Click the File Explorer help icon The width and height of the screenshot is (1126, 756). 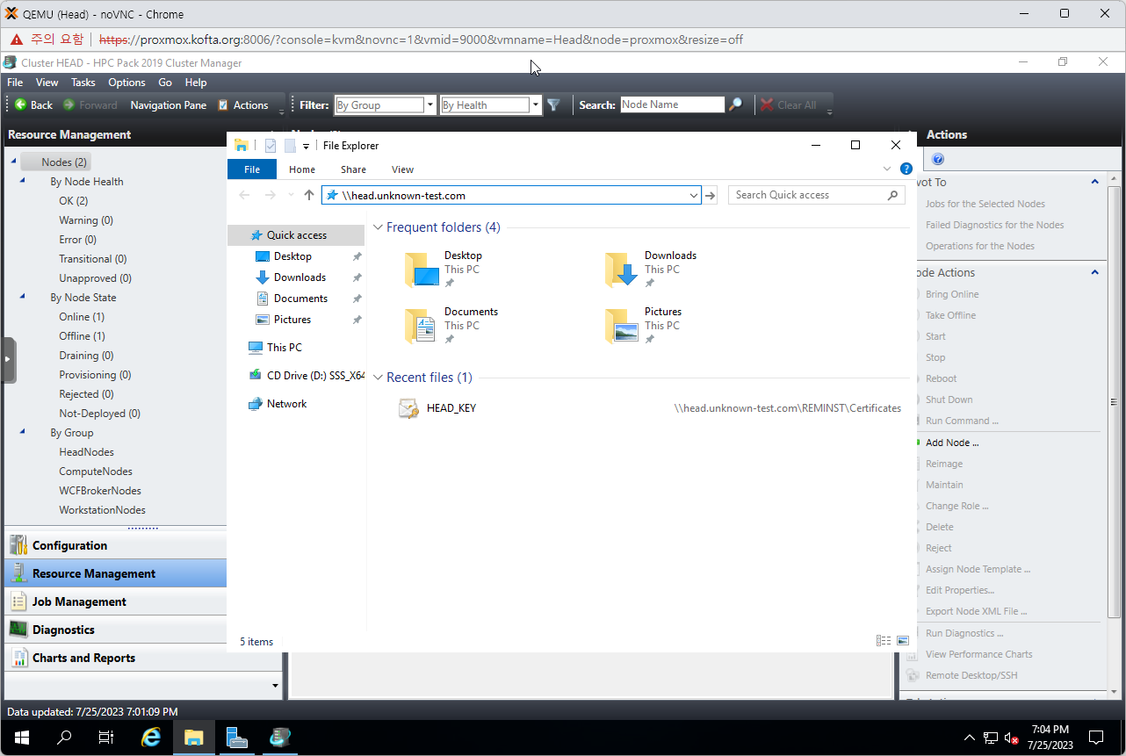pyautogui.click(x=906, y=169)
